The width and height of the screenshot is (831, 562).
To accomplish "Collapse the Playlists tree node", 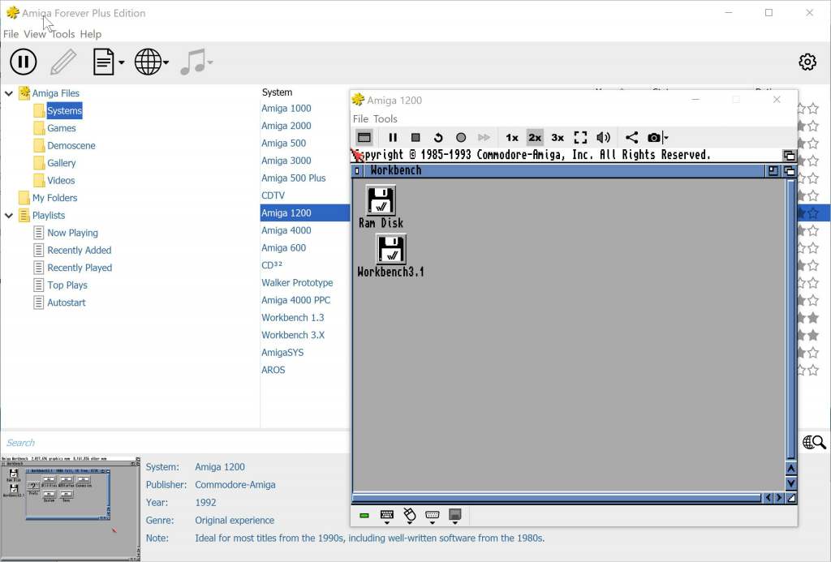I will pos(9,216).
